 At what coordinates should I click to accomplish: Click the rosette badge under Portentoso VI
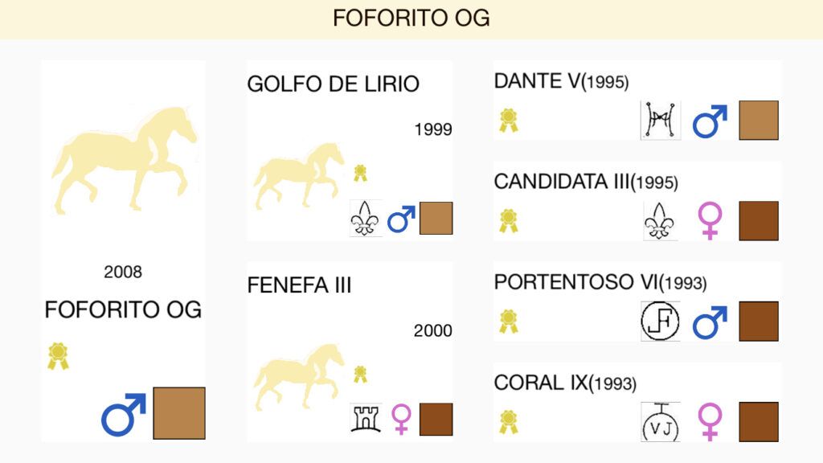click(509, 322)
